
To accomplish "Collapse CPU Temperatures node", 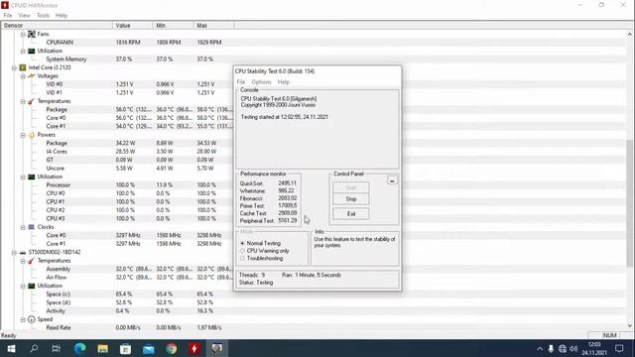I will click(x=23, y=101).
